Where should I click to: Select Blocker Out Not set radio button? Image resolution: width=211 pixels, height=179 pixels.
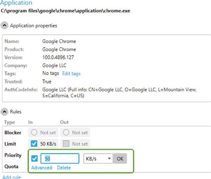(x=66, y=132)
